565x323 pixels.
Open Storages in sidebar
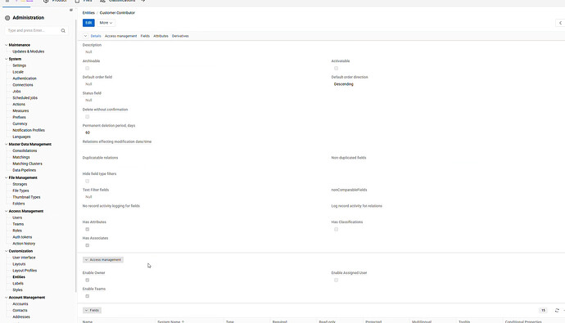[x=20, y=184]
